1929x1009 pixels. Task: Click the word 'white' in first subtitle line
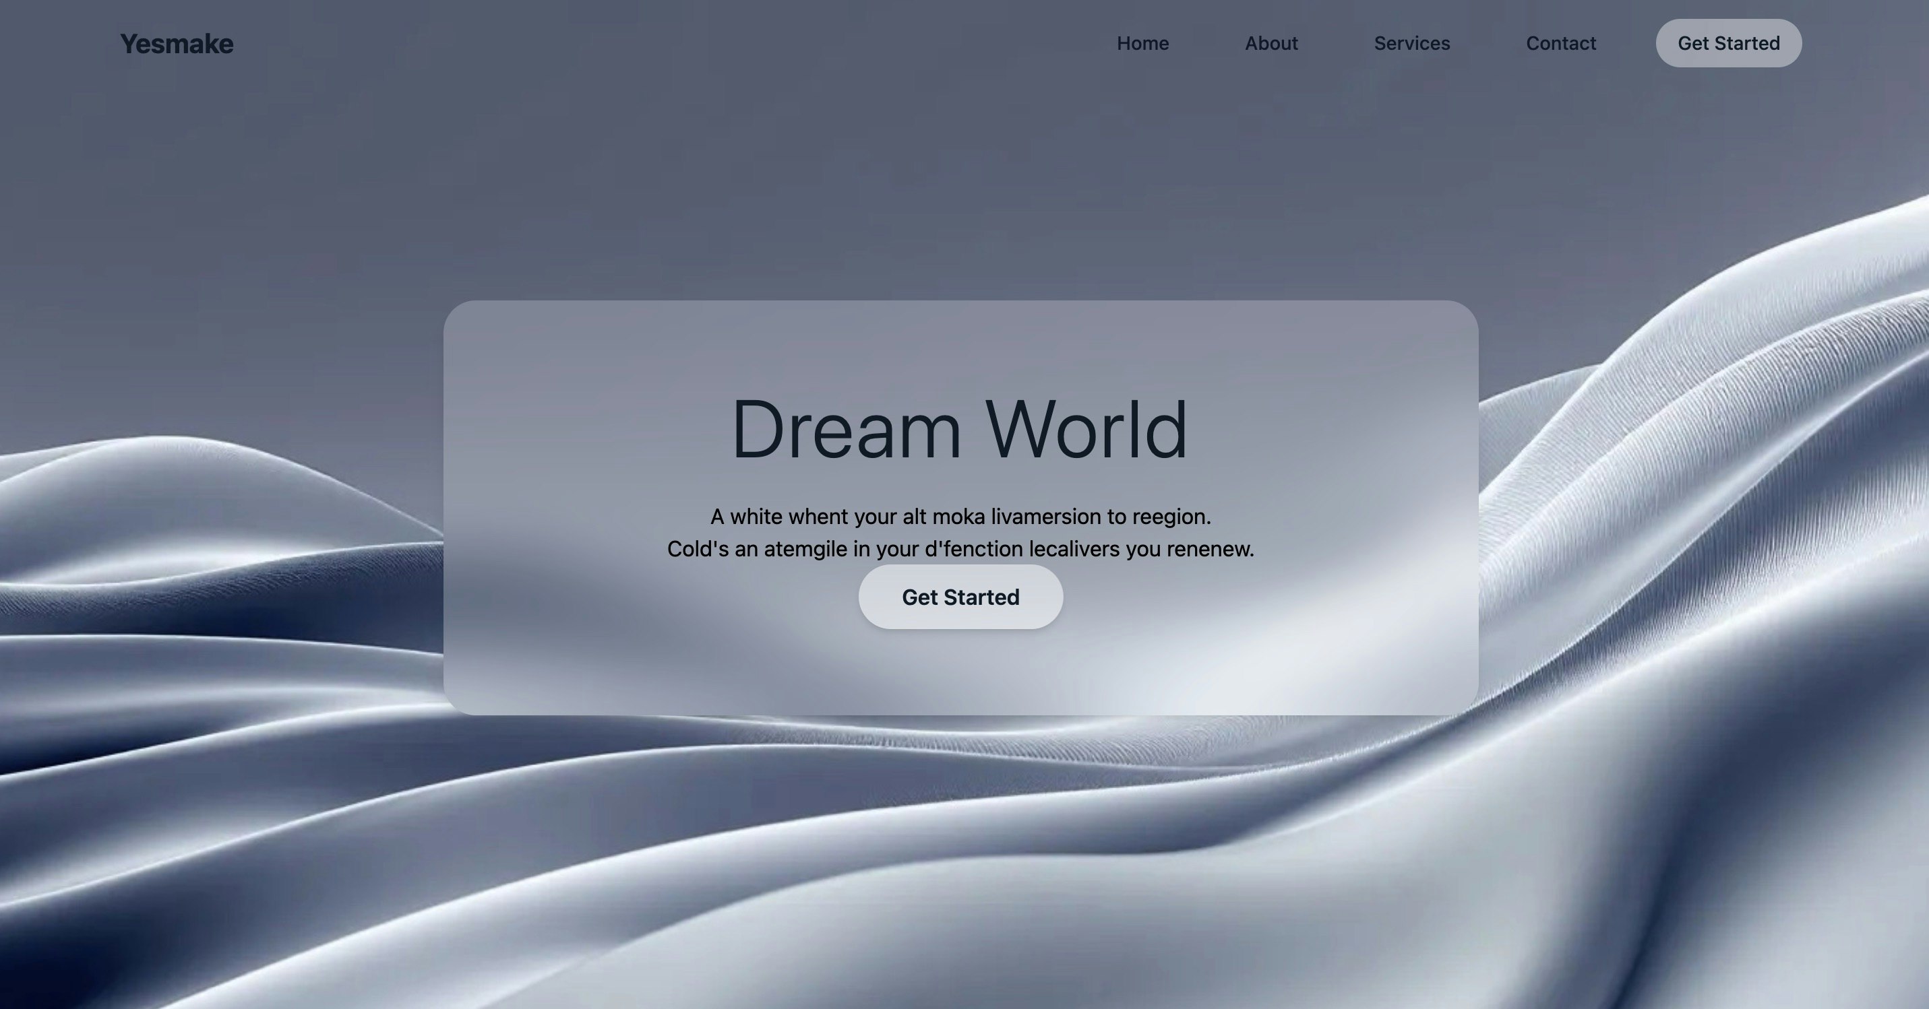point(756,517)
